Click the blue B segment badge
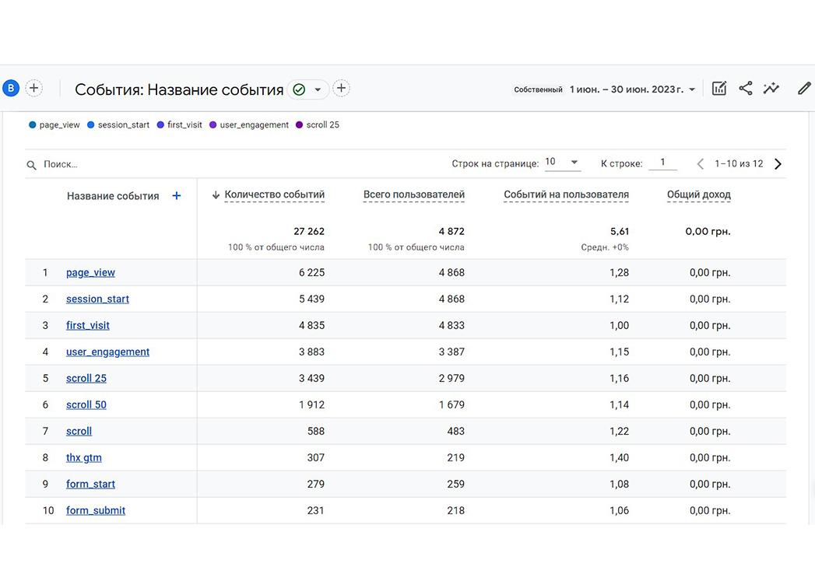This screenshot has height=588, width=815. pos(11,89)
